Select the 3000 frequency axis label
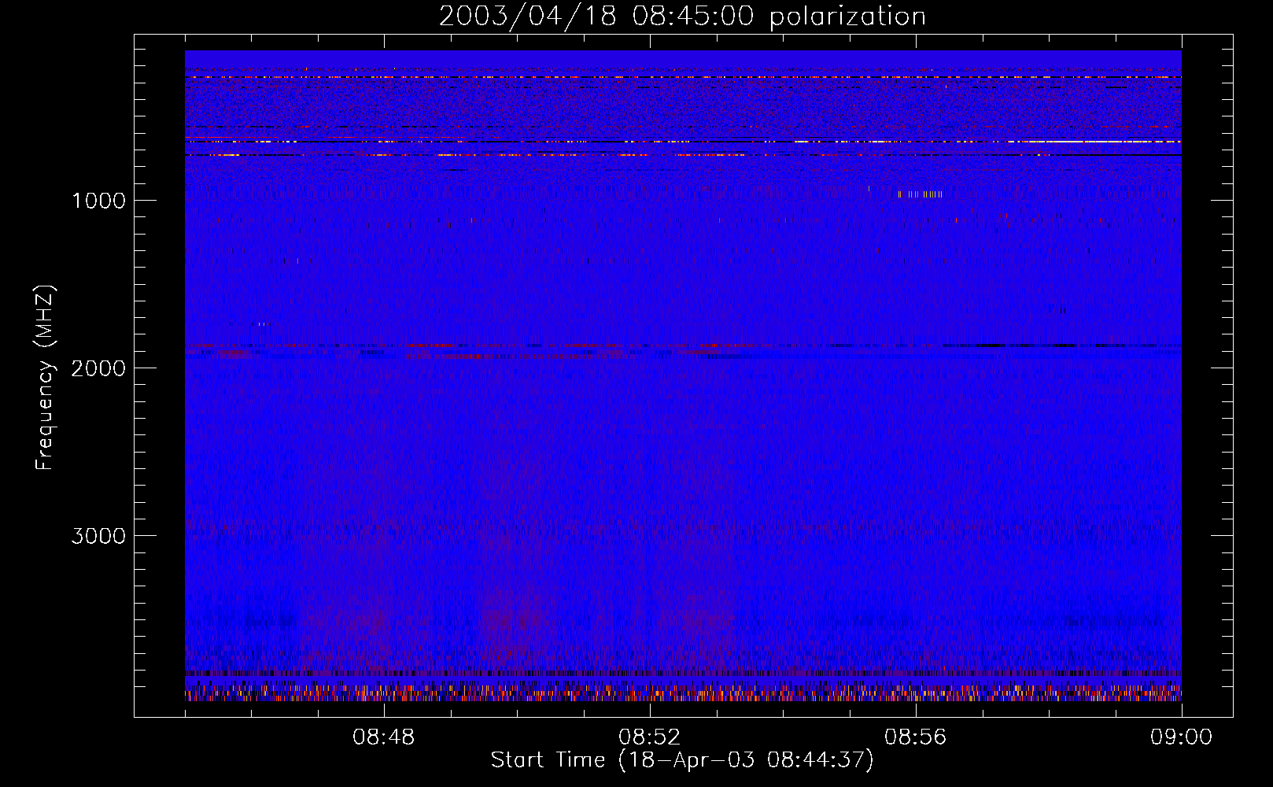 pos(98,536)
